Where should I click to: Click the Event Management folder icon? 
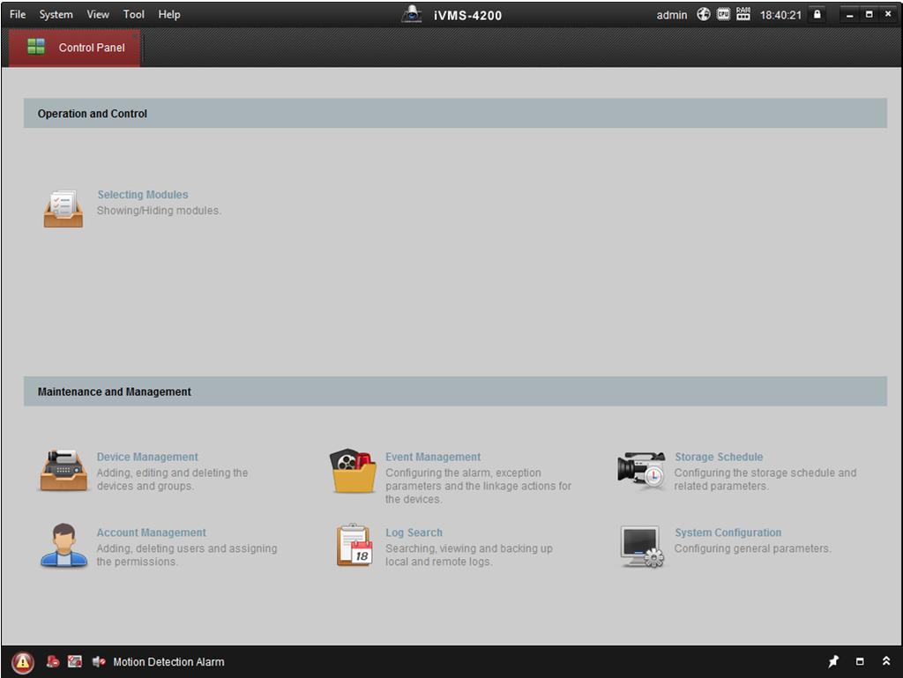353,471
